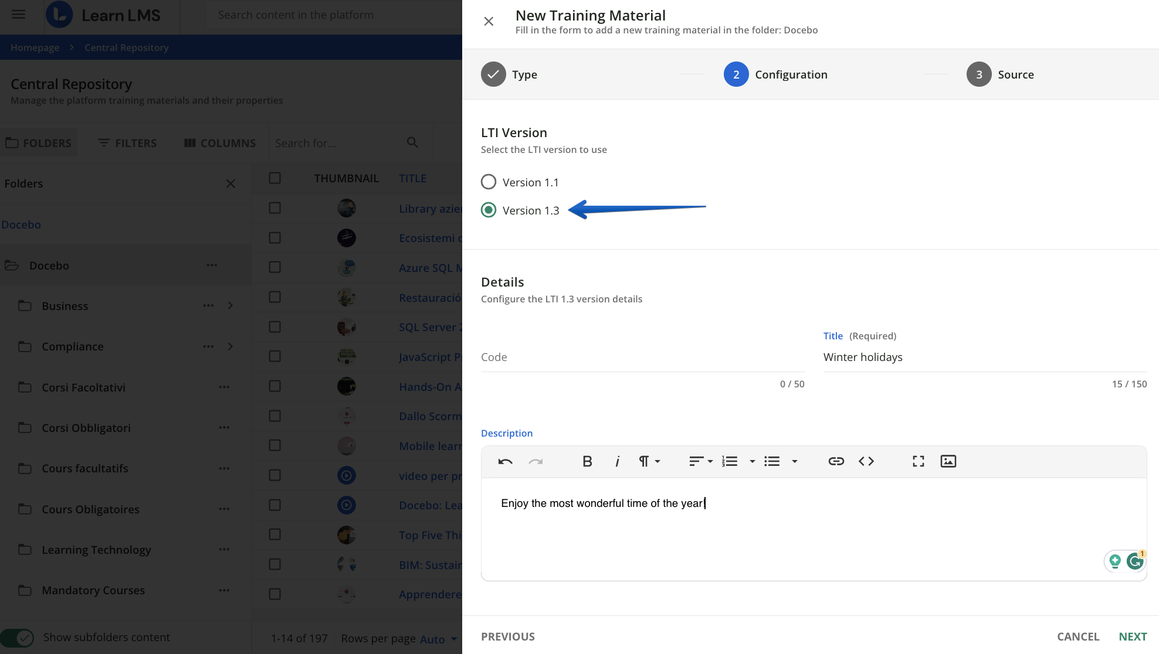The height and width of the screenshot is (654, 1159).
Task: Expand the Compliance folder subfolders
Action: click(230, 346)
